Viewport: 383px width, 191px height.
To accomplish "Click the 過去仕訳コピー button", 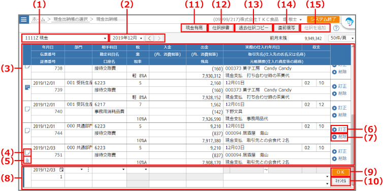I will [253, 28].
